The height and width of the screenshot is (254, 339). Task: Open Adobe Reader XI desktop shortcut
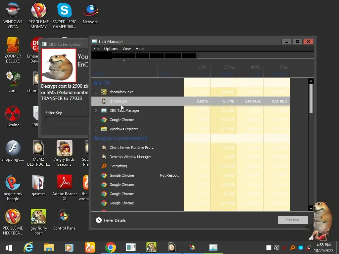pos(65,188)
